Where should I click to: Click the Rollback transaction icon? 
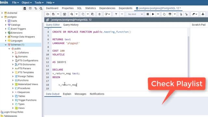(x=186, y=14)
